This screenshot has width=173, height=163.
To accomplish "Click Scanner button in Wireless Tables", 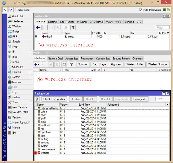I will 83,64.
